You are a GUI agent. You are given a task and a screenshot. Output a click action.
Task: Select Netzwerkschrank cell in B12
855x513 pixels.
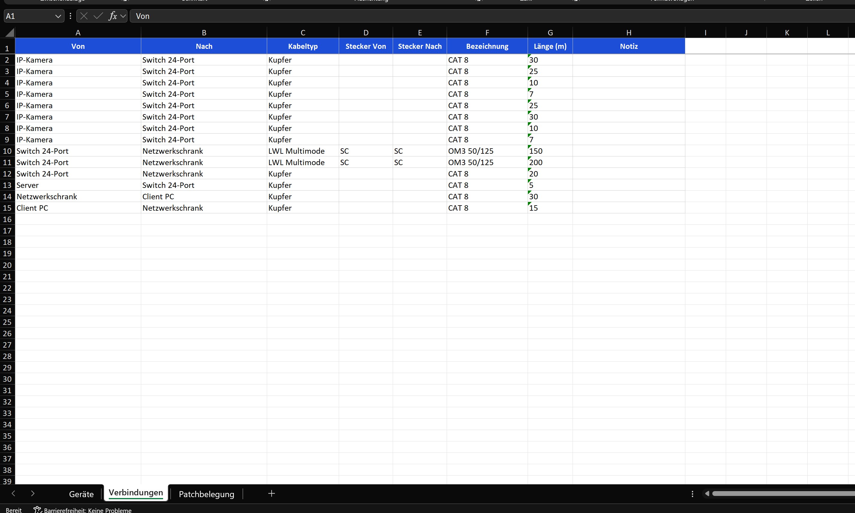pyautogui.click(x=204, y=174)
